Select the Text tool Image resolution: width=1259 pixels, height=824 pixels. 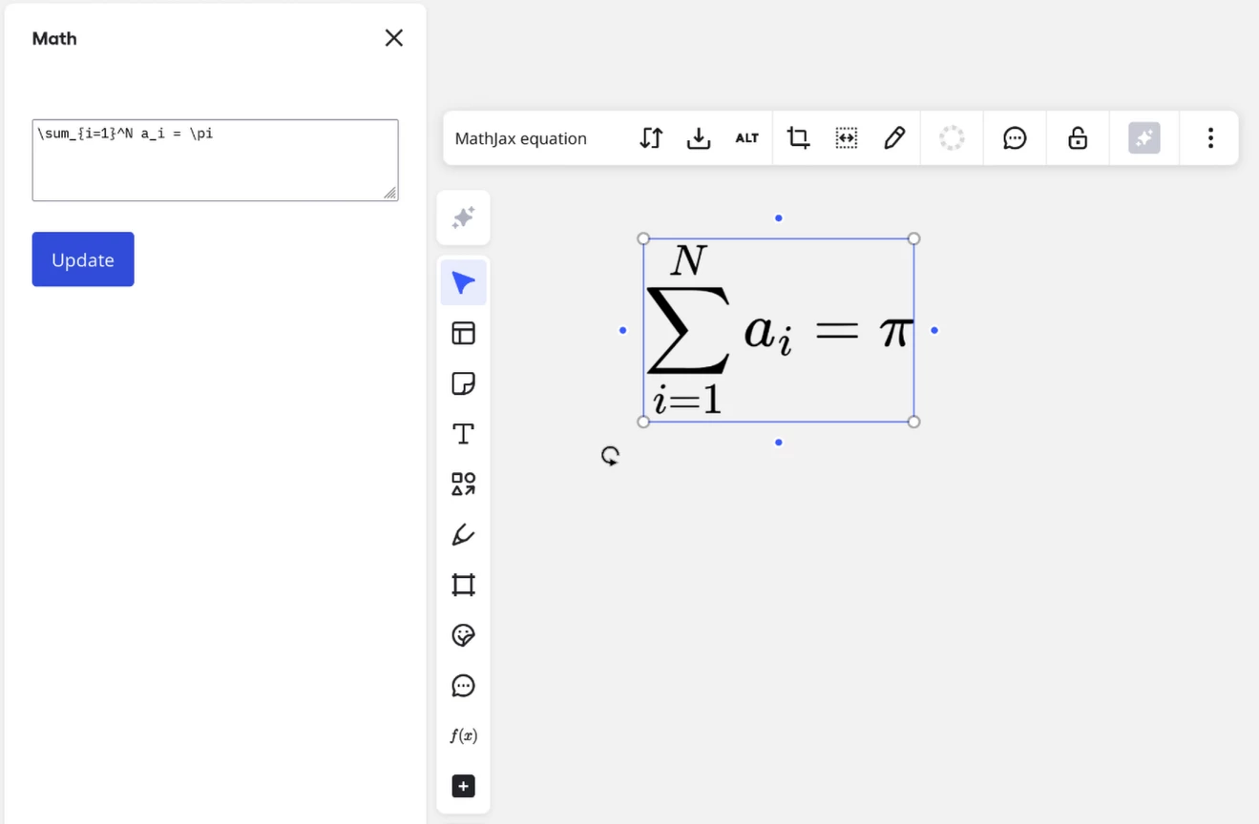coord(463,434)
